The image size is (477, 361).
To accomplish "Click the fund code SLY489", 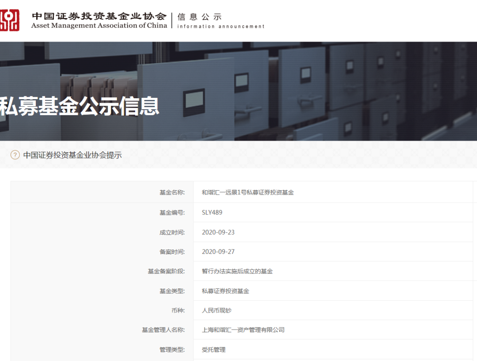I will coord(212,212).
